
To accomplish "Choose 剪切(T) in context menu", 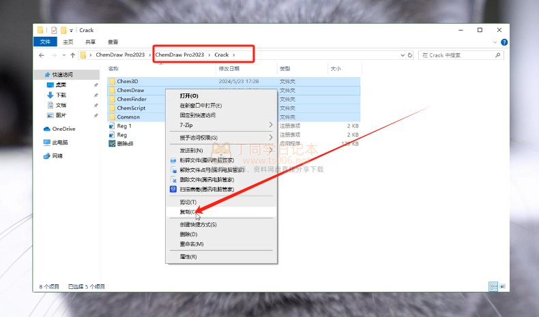I will click(221, 202).
